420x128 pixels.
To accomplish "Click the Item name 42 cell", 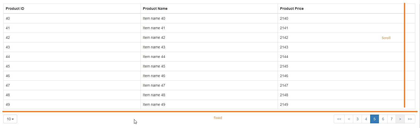I will click(x=209, y=37).
